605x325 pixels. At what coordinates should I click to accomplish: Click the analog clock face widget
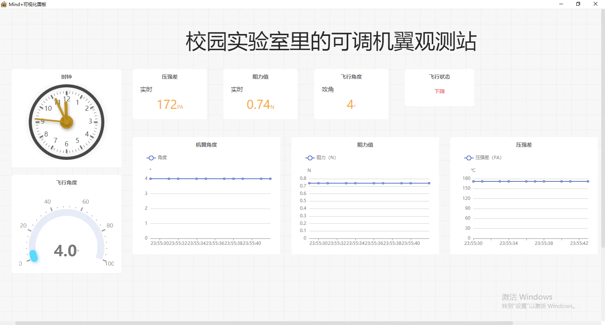coord(67,122)
